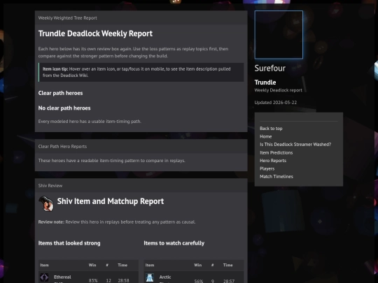Click the Shiv hero portrait icon

(x=45, y=203)
